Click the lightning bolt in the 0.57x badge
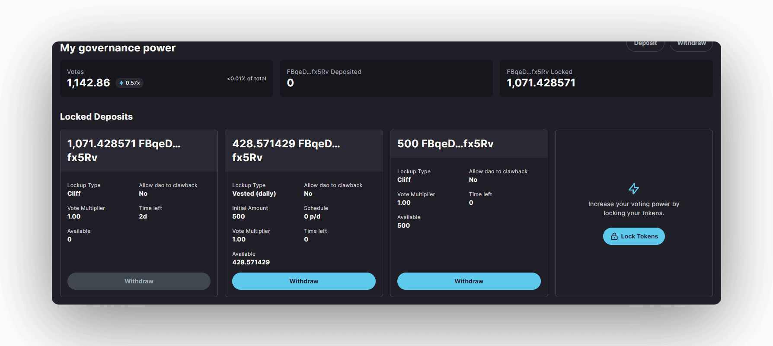The width and height of the screenshot is (773, 346). tap(121, 83)
